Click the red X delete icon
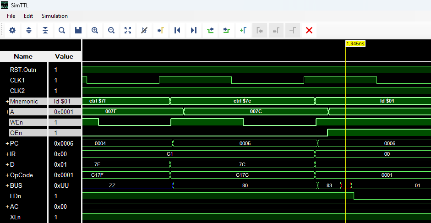 [x=309, y=30]
